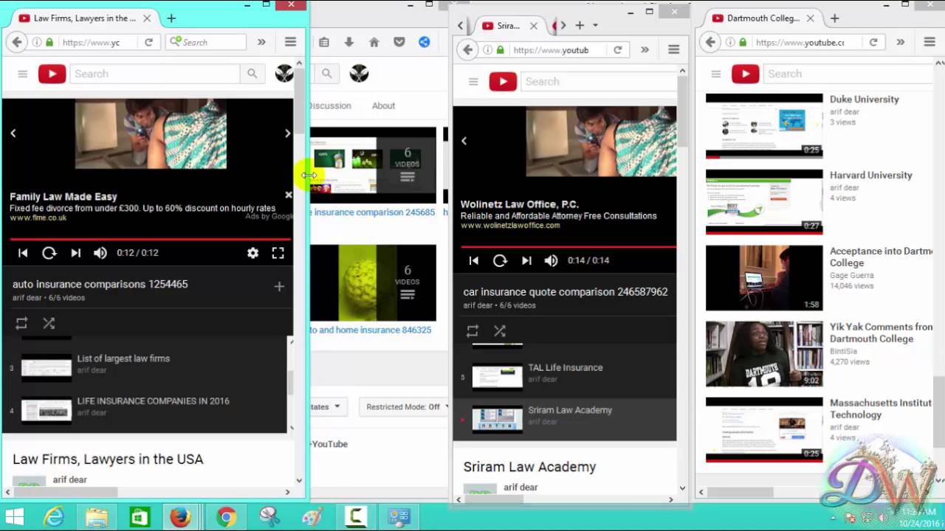Click tab strip scroll-left arrow in Sriram window
945x531 pixels.
click(460, 25)
